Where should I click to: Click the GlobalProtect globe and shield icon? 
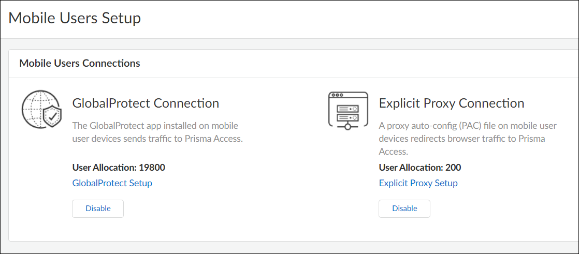41,110
